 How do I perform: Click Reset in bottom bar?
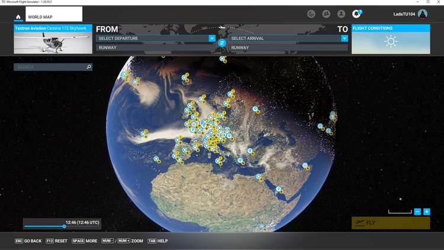tap(57, 241)
